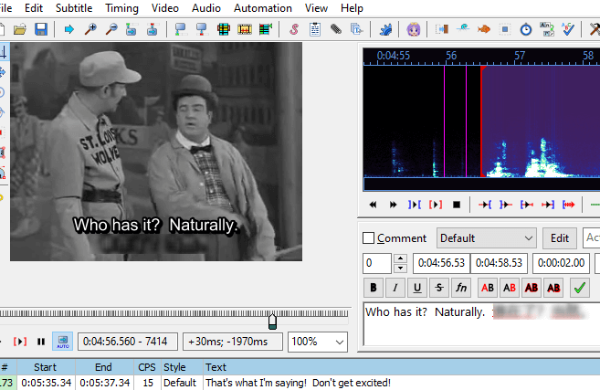Play current line red bracket audio button
Viewport: 600px width, 390px height.
click(435, 205)
